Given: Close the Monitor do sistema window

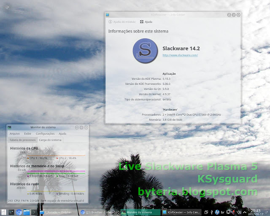Looking at the screenshot, I should (x=86, y=127).
